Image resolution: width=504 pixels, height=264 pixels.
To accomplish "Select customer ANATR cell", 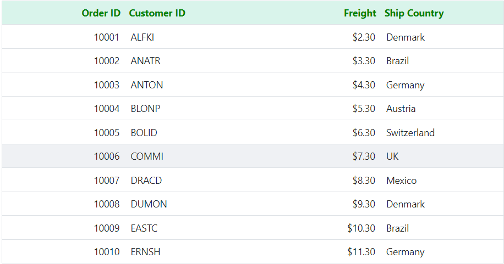I will point(146,61).
